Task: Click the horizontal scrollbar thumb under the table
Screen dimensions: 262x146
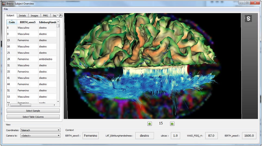Action: pos(21,105)
